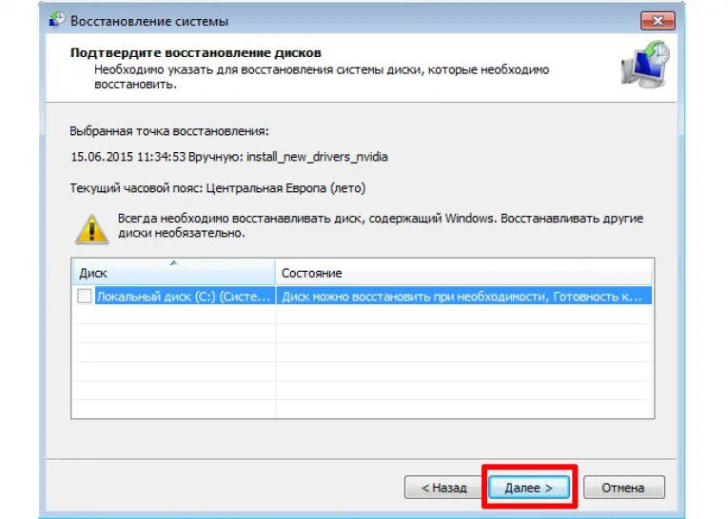Click the status text 'Диск можно восстановить при необходимости'

415,297
